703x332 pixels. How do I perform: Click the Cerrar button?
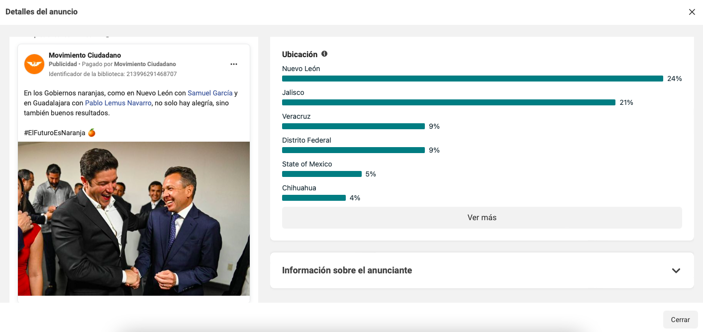coord(680,320)
